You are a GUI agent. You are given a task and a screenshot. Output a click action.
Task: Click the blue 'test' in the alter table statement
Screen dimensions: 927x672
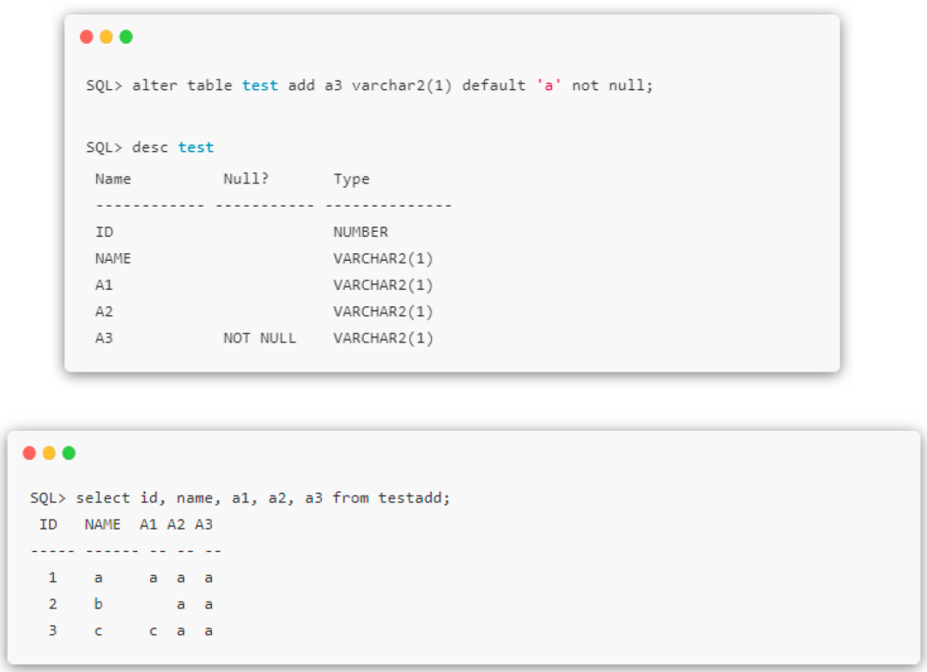pos(260,86)
